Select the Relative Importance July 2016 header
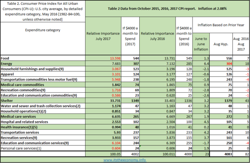 click(157, 36)
